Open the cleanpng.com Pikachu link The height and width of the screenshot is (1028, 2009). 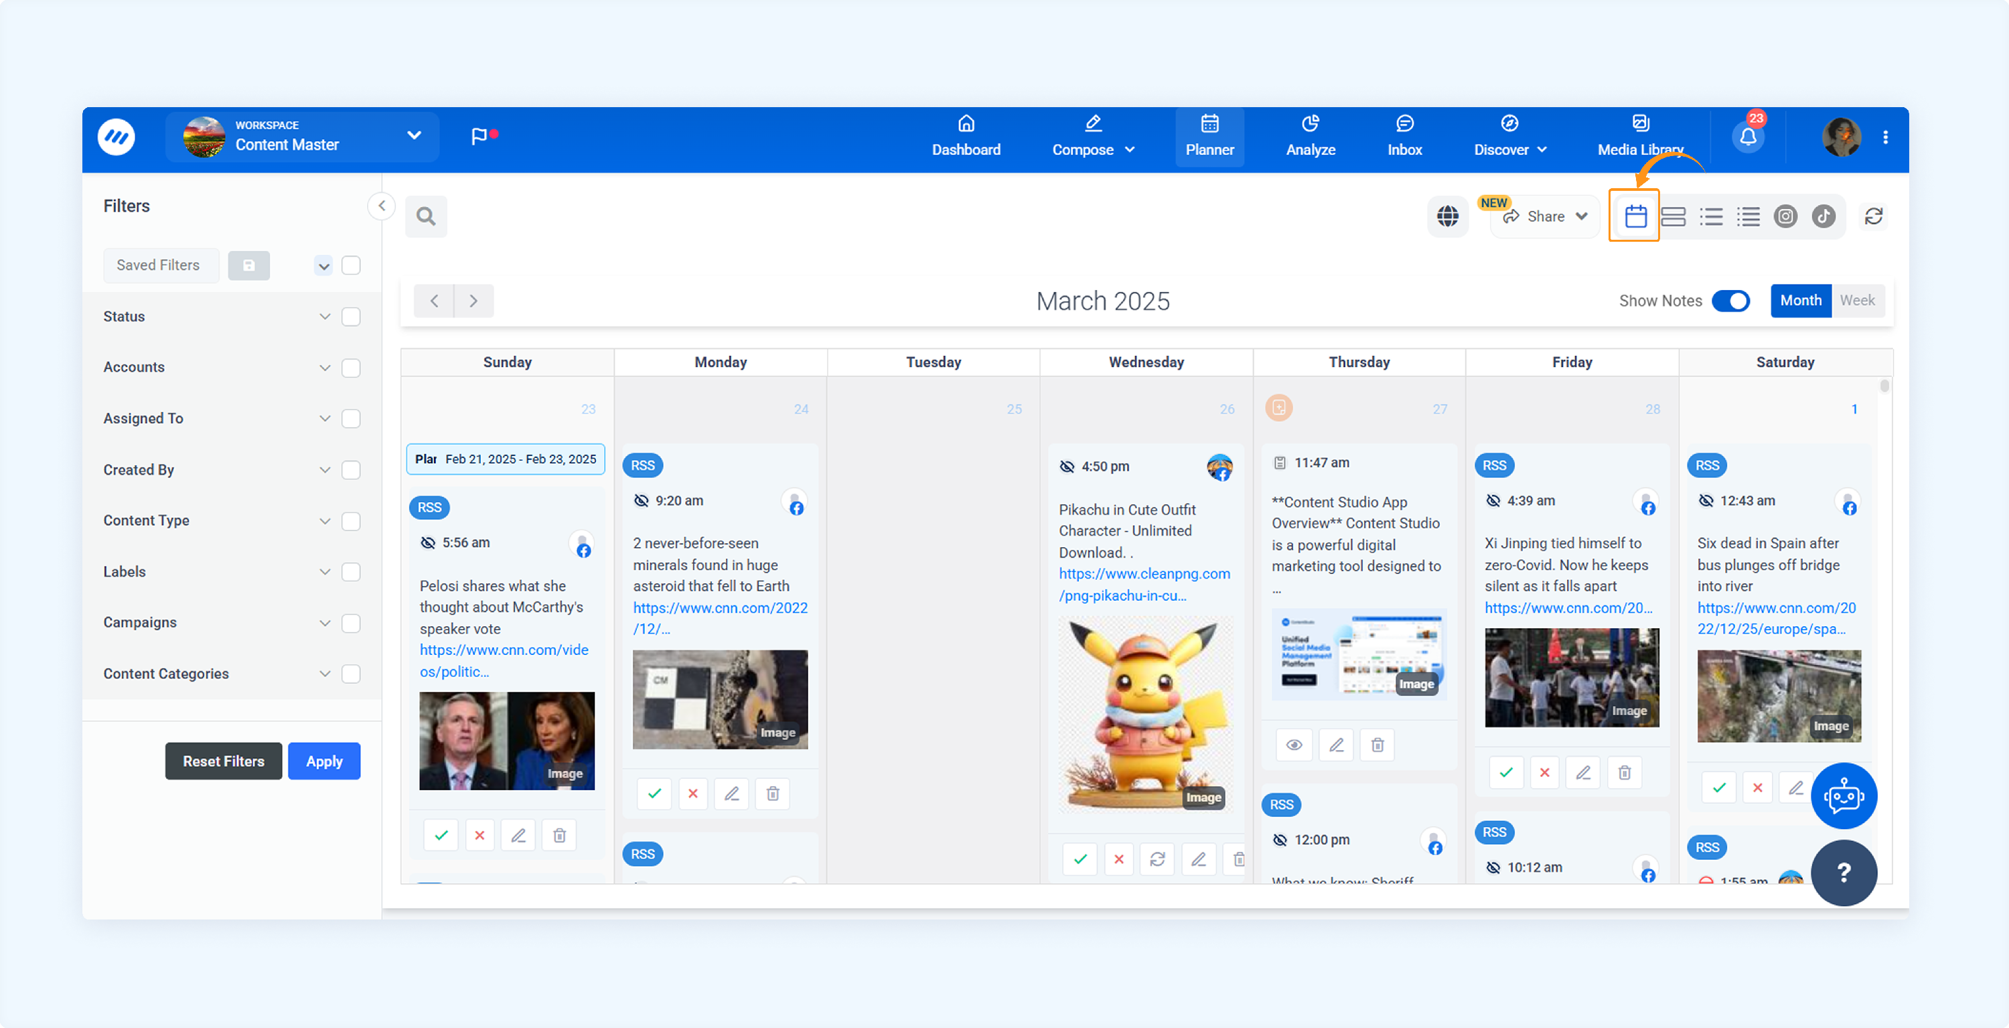coord(1144,584)
